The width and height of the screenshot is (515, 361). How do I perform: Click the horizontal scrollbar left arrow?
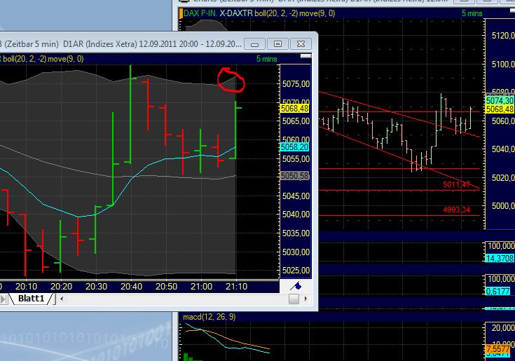coord(62,299)
